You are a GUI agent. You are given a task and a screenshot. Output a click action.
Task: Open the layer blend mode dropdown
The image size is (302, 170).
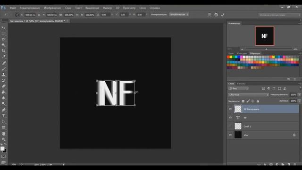point(249,94)
